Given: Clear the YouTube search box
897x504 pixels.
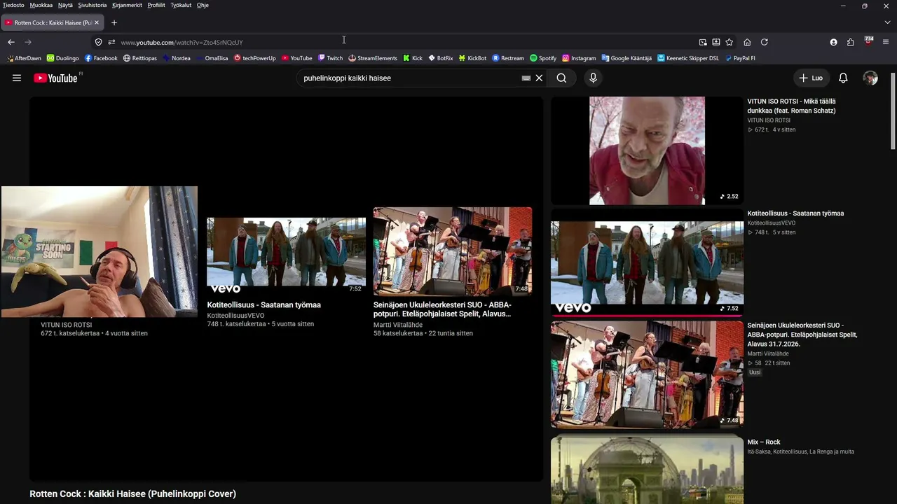Looking at the screenshot, I should click(539, 78).
